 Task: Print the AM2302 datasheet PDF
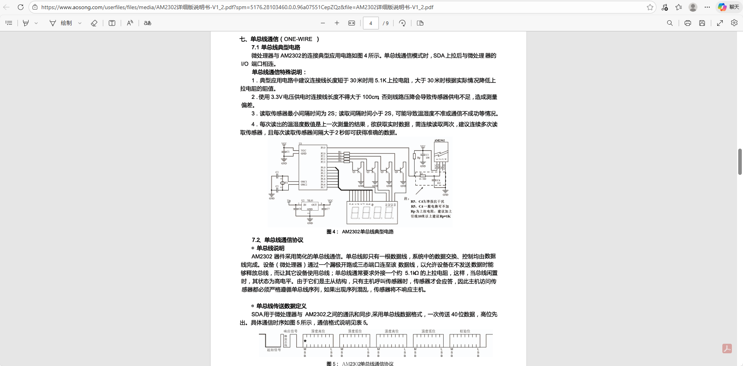687,23
